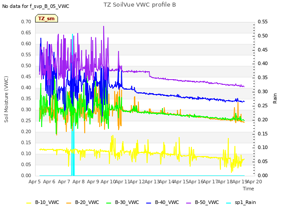
Task: Click the Soil Moisture (VWC) axis label
Action: [x=6, y=99]
